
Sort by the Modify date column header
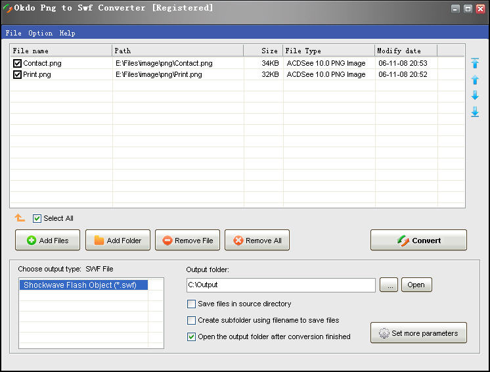[x=406, y=51]
